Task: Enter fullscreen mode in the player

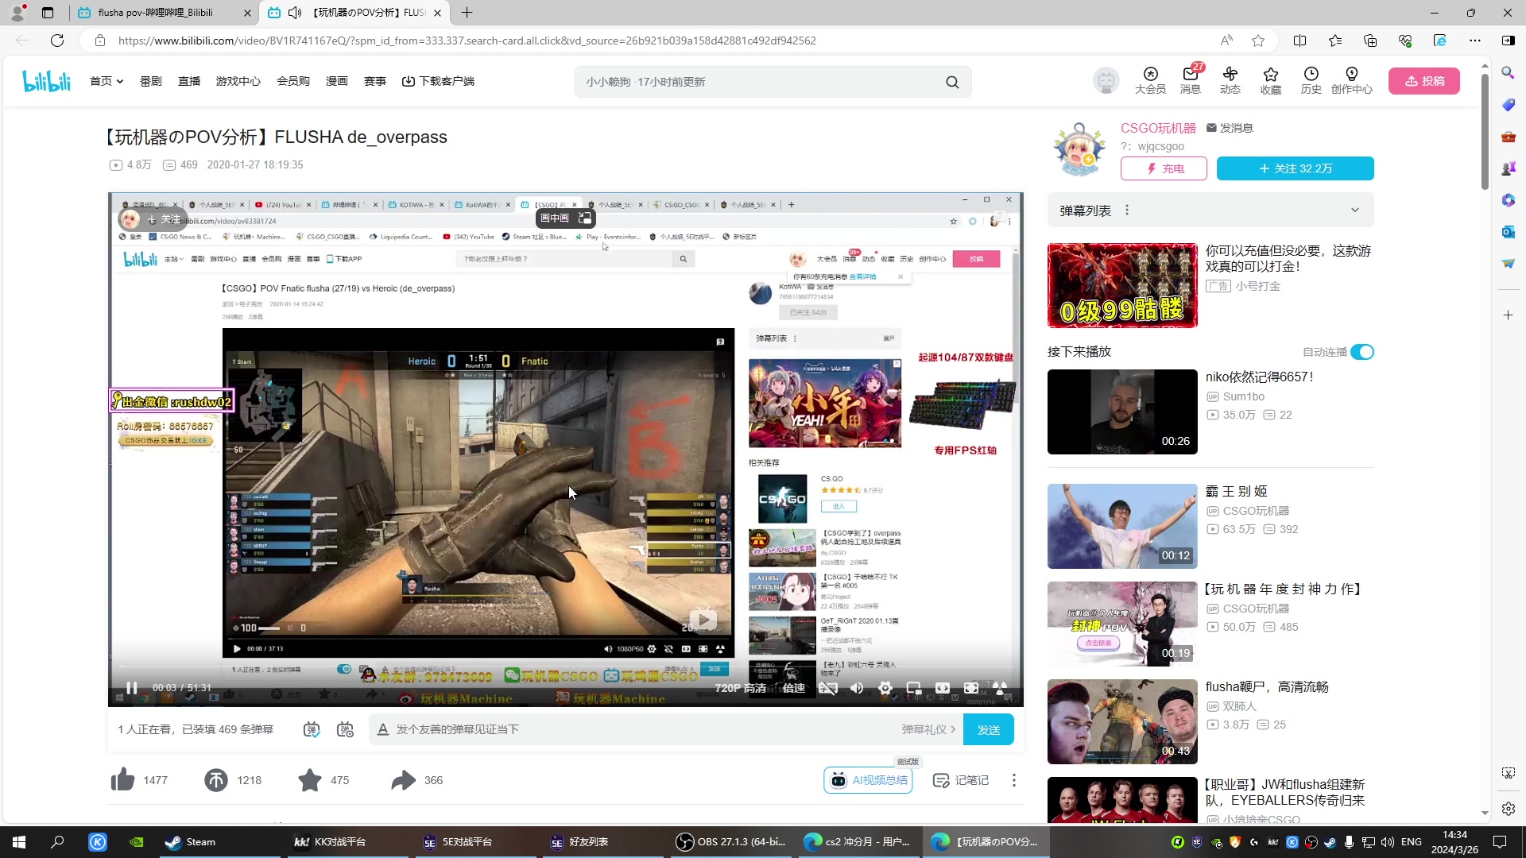Action: [1000, 688]
